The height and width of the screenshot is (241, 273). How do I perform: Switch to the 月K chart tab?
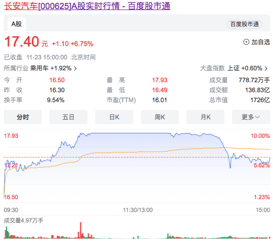coord(205,117)
